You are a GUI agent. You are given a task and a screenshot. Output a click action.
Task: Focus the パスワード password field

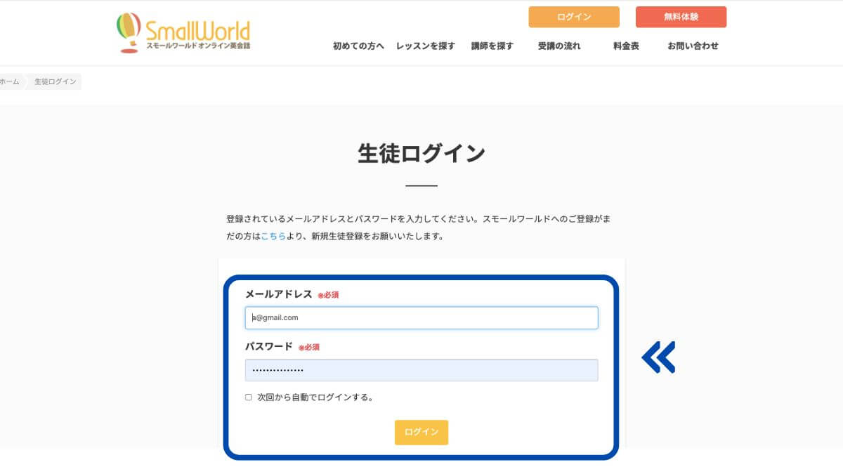[x=421, y=370]
